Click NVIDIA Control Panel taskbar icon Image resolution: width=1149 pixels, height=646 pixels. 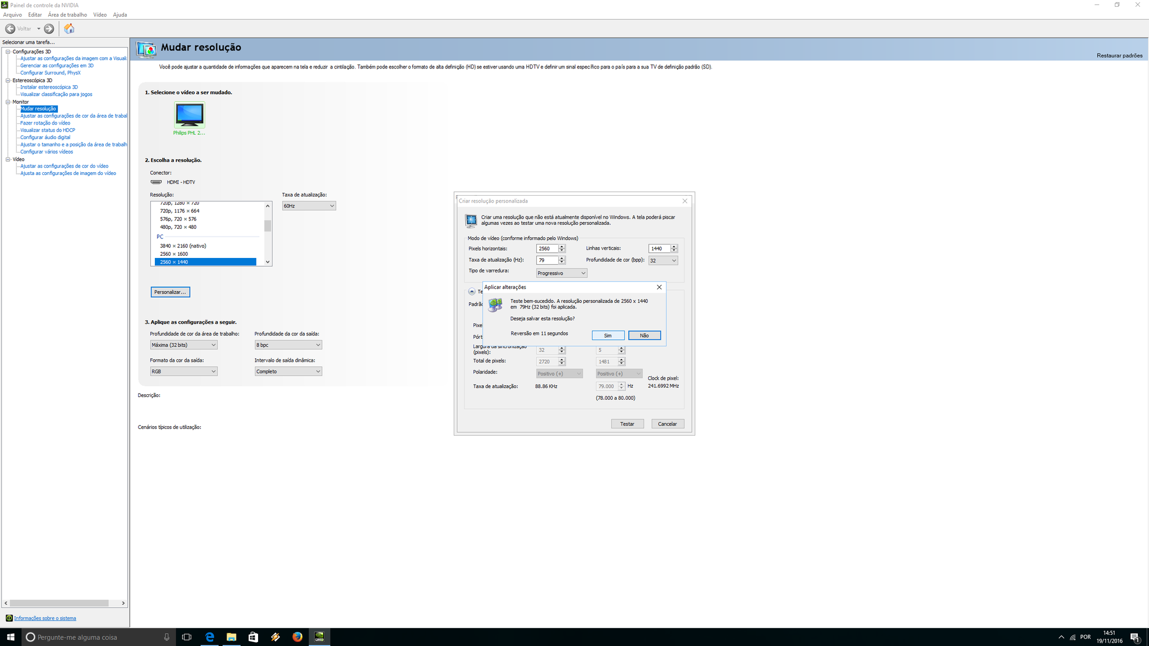click(319, 637)
